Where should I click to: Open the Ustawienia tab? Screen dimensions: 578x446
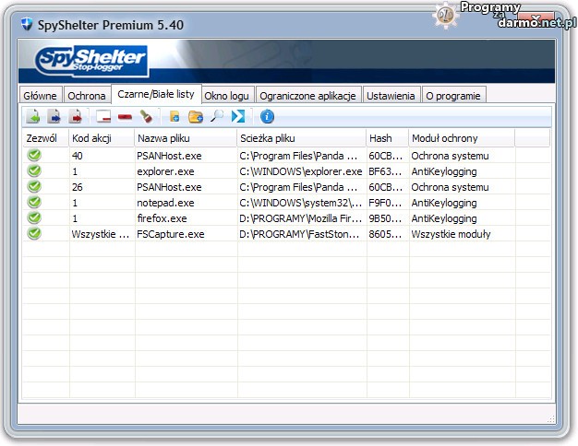point(391,96)
